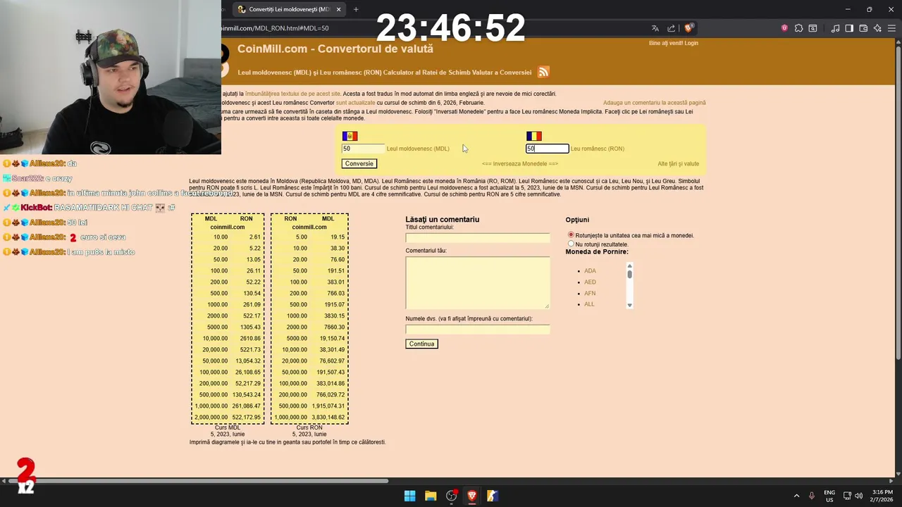Image resolution: width=902 pixels, height=507 pixels.
Task: Open 'îmbunătățirea textului de pe acest site' link
Action: [x=292, y=94]
